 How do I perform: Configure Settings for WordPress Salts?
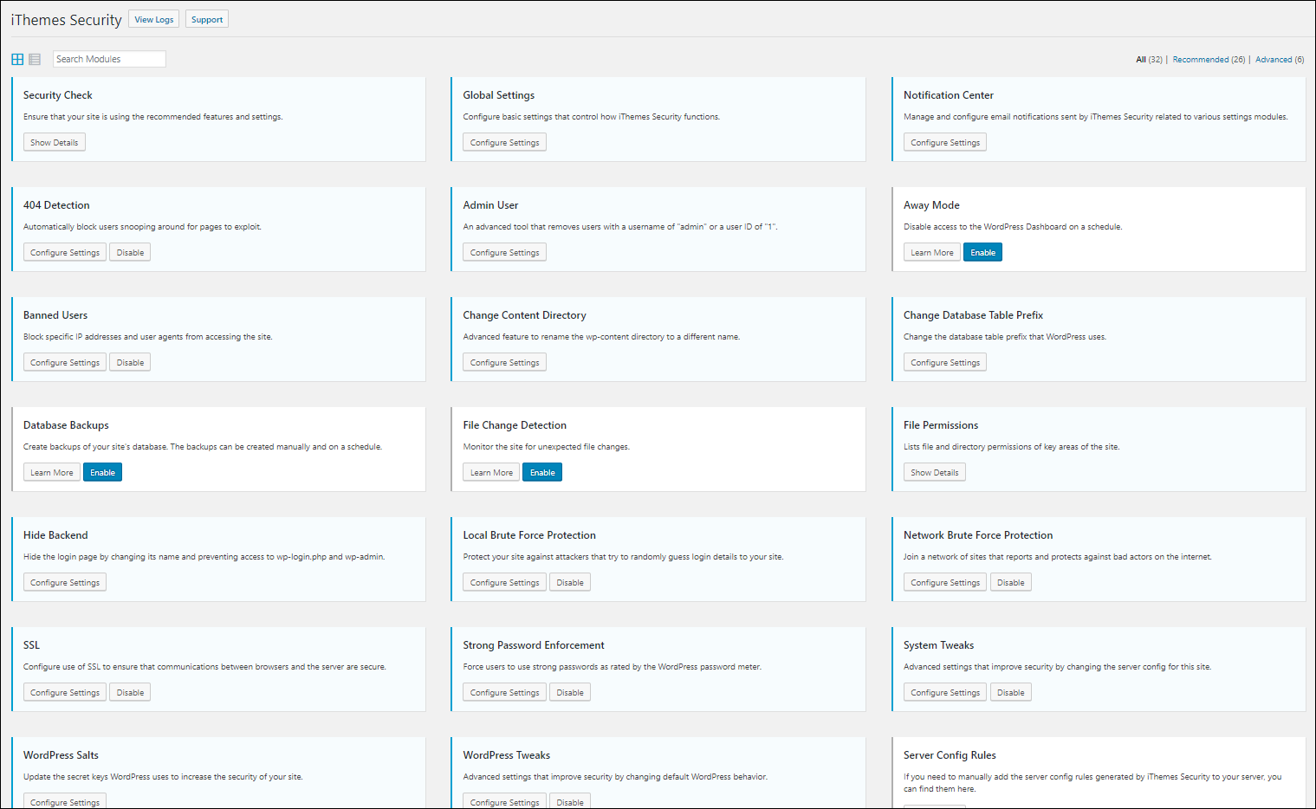pos(65,801)
